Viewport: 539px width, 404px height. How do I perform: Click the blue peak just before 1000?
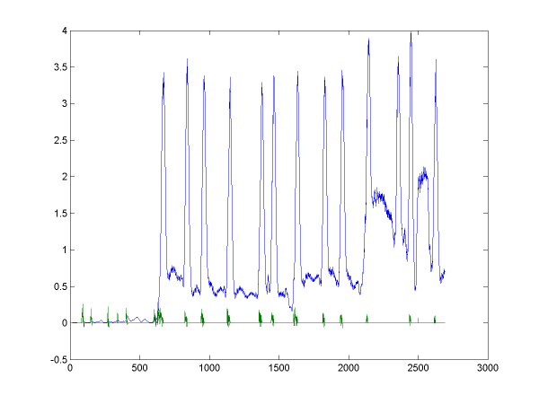tap(204, 79)
